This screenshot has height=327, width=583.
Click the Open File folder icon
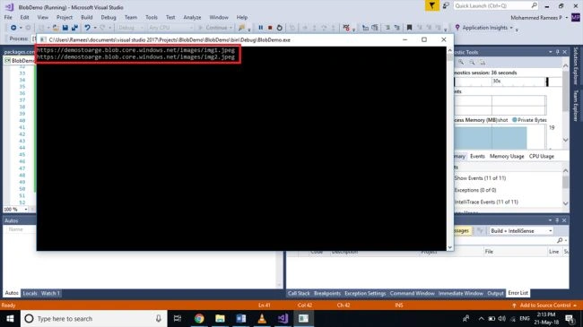[x=56, y=28]
